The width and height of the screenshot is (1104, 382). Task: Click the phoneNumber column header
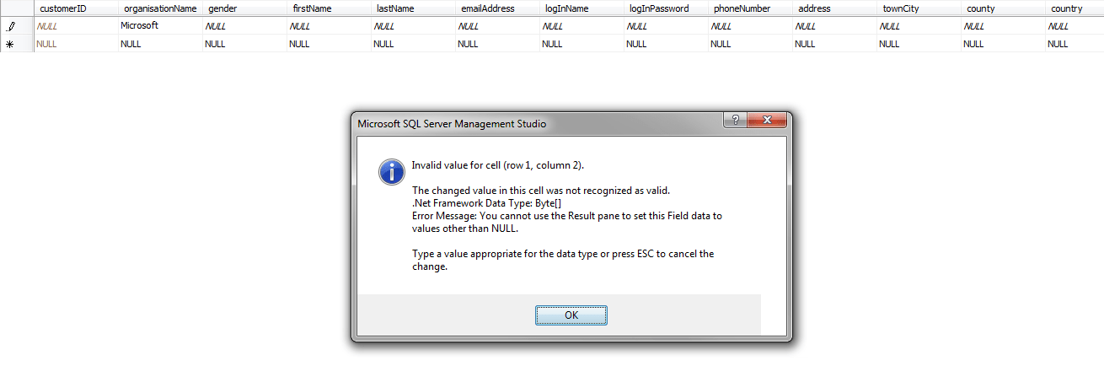(x=742, y=8)
